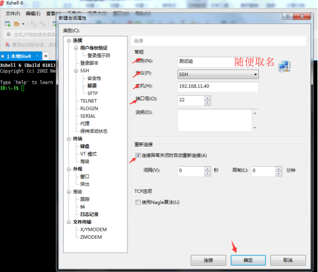Screen dimensions: 318x272
Task: Click the port number field showing 22
Action: pos(191,100)
